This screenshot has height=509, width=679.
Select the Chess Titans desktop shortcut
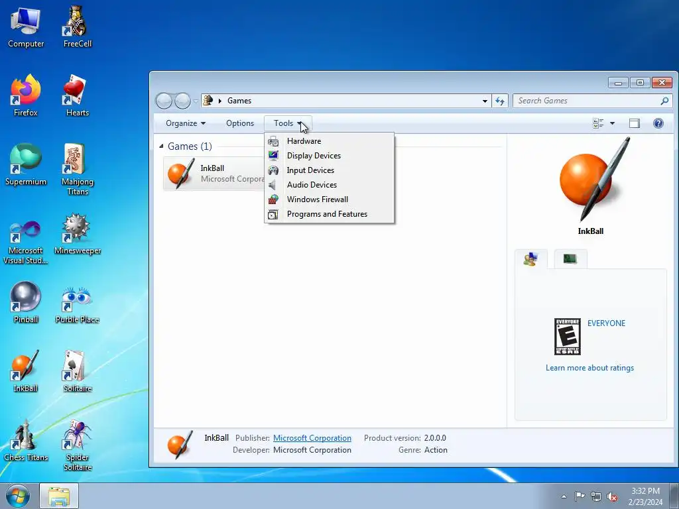point(26,441)
